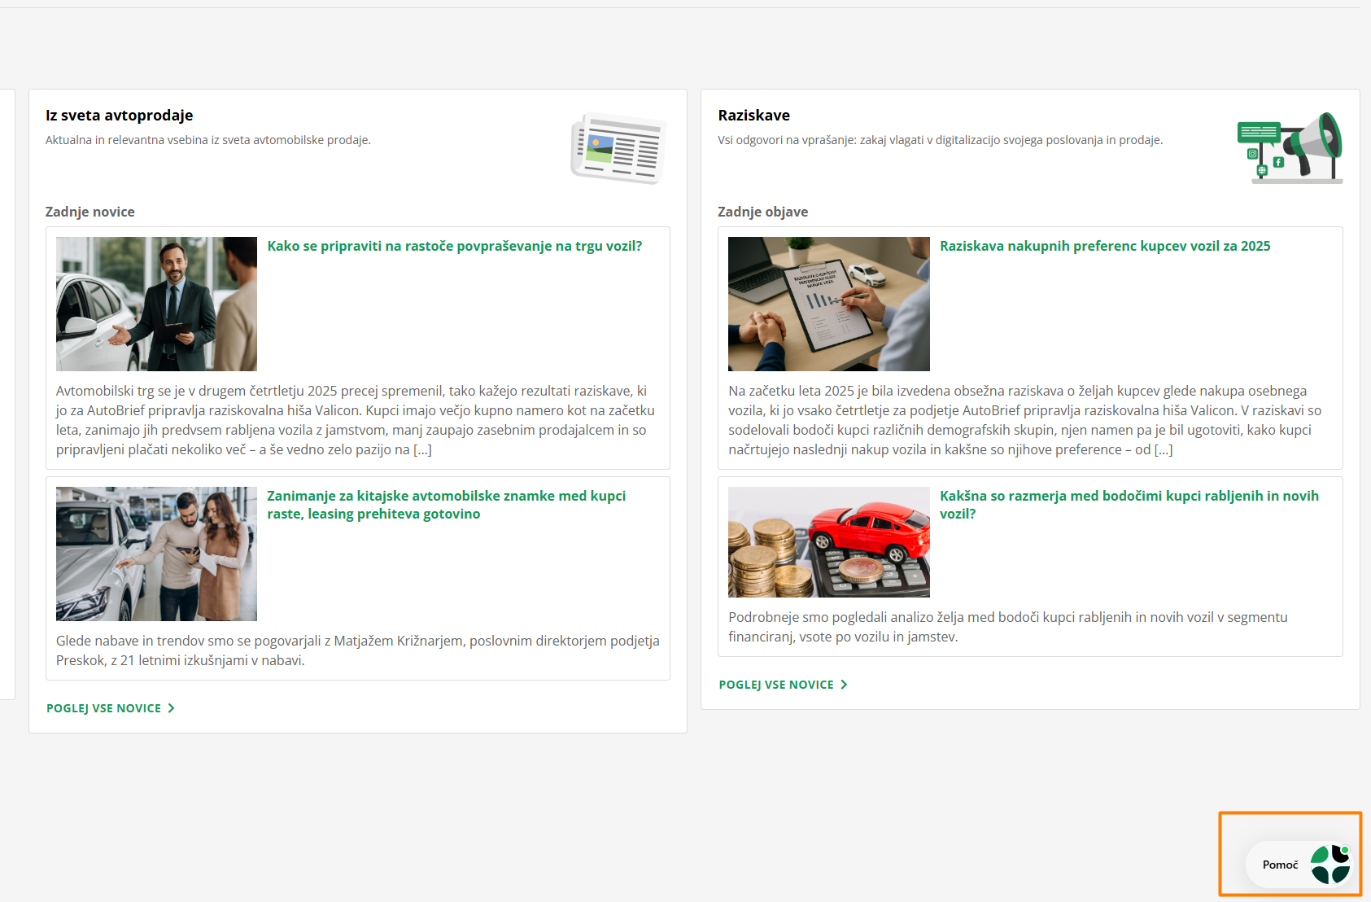Click the Pomoč help button label
This screenshot has width=1371, height=902.
pyautogui.click(x=1280, y=865)
